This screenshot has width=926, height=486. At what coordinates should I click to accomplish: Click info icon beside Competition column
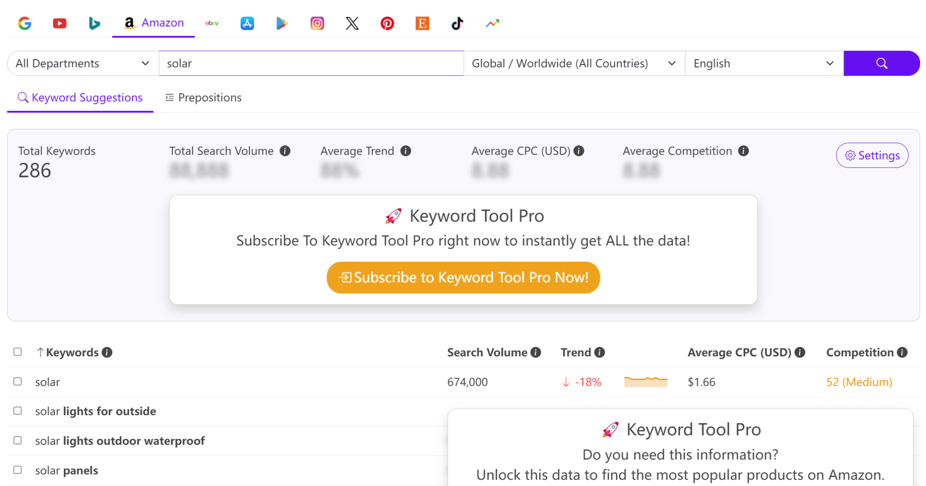coord(902,352)
